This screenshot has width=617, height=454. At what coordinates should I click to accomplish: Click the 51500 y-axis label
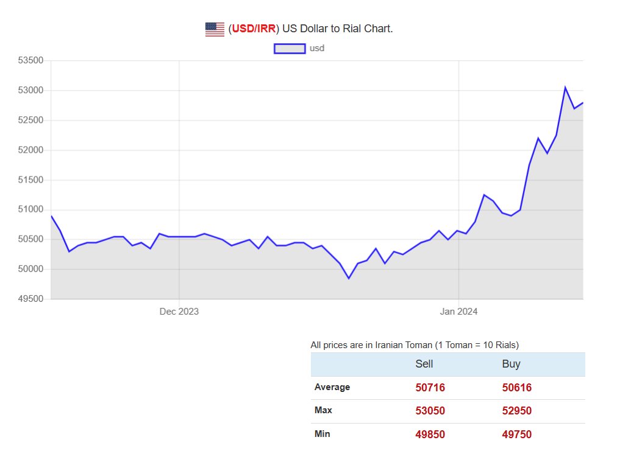click(30, 180)
